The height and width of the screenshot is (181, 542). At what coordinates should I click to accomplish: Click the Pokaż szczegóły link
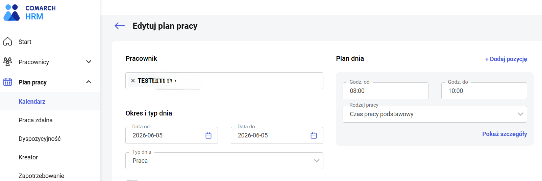click(x=504, y=134)
